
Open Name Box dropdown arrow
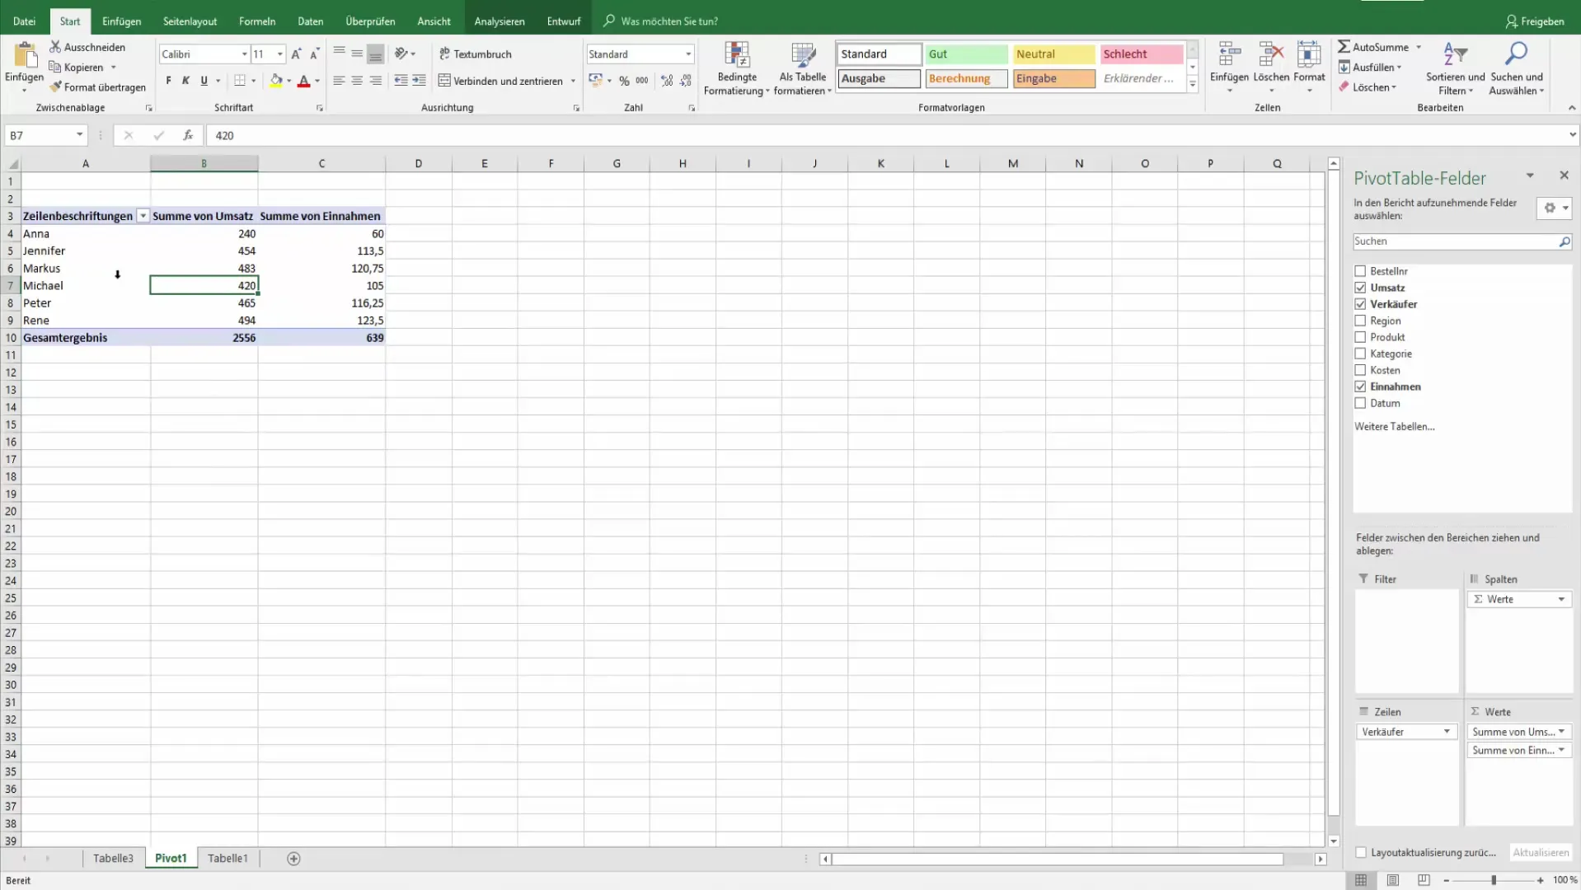coord(79,135)
